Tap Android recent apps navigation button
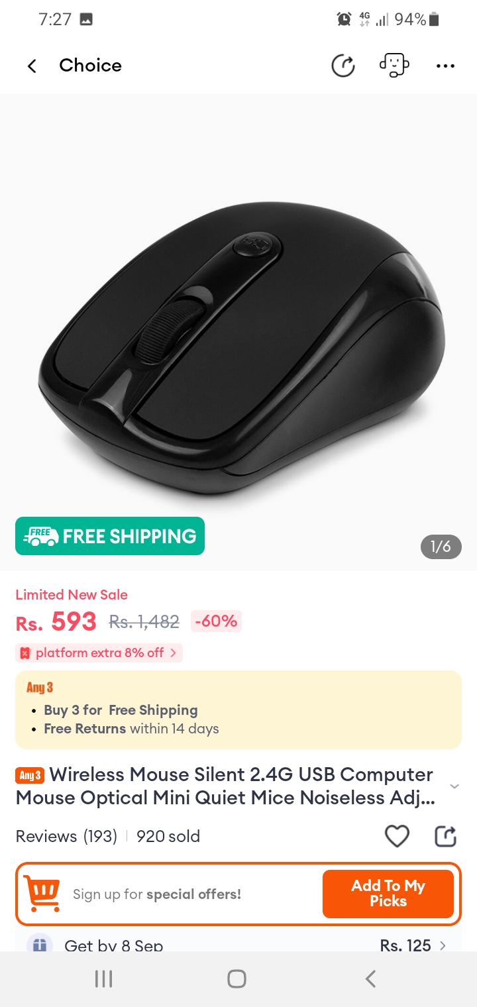The width and height of the screenshot is (477, 1007). coord(103,979)
